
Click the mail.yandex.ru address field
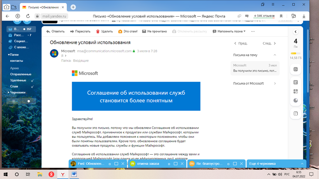[x=54, y=16]
